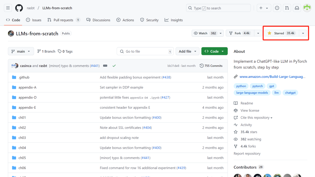This screenshot has width=315, height=177.
Task: Open the ch01 folder
Action: [x=22, y=117]
